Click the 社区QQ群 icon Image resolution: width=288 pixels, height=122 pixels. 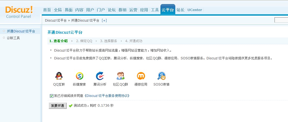pos(121,76)
